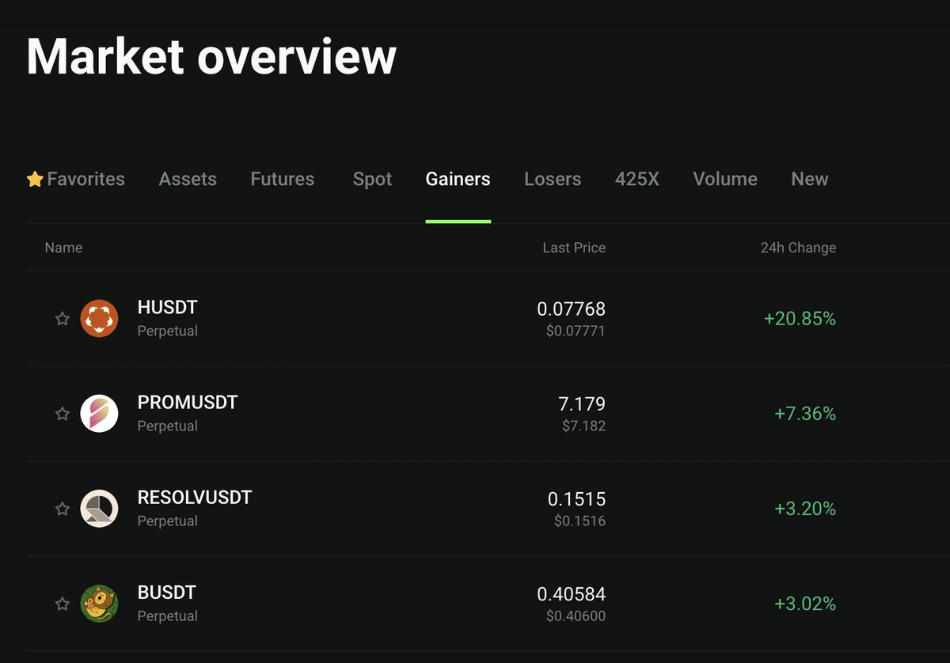Click the 0.07768 last price
Viewport: 950px width, 663px height.
coord(571,309)
